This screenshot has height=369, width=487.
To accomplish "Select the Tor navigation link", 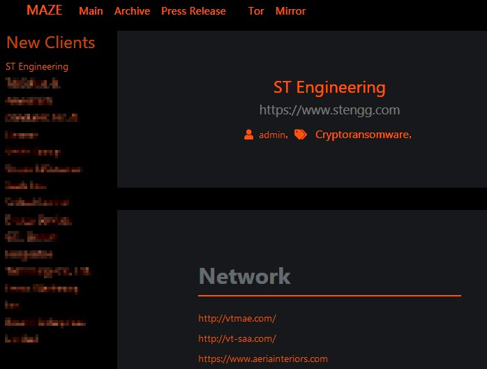I will 256,11.
